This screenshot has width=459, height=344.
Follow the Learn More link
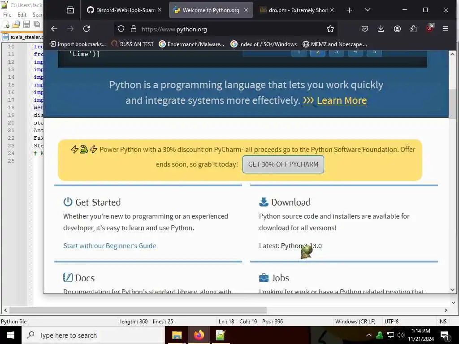(342, 100)
